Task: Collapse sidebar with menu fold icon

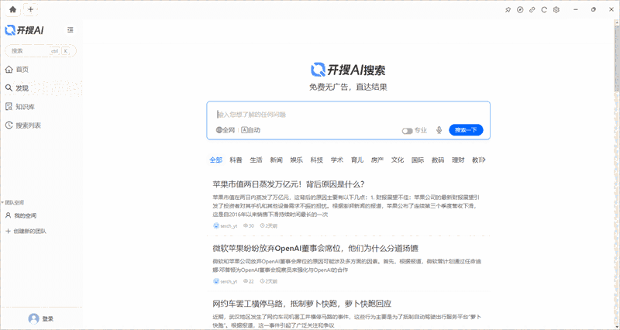Action: coord(71,29)
